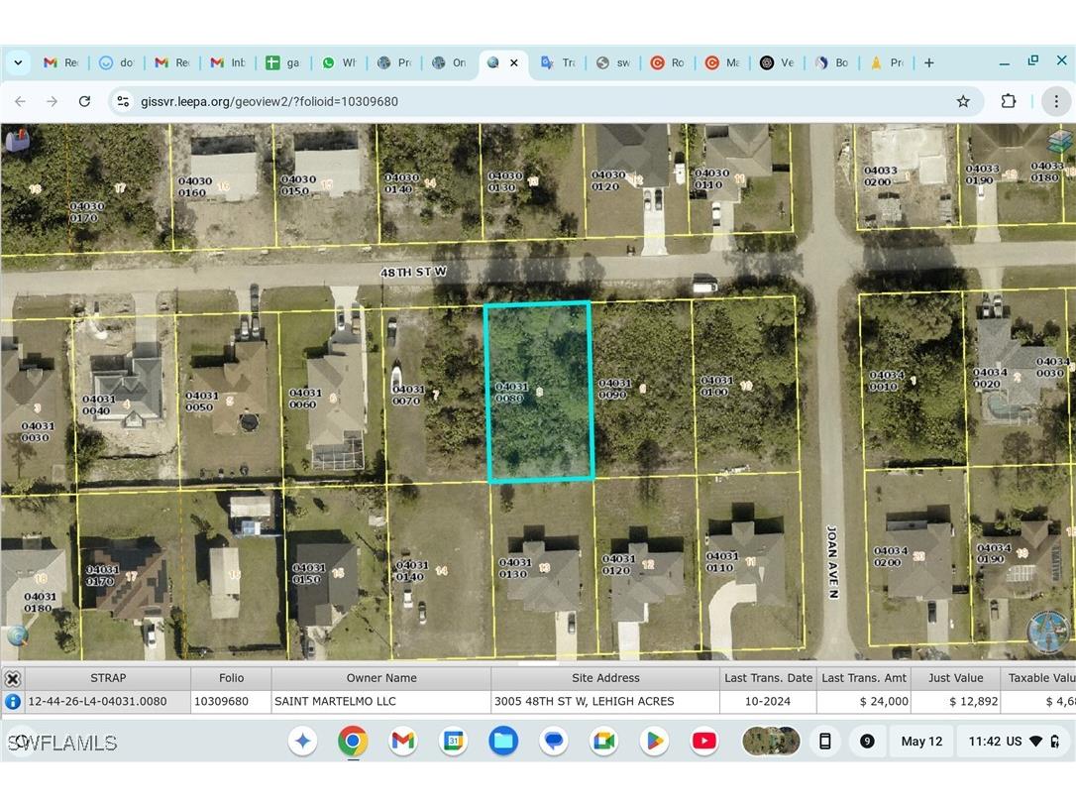Click the round compass emblem on map
The image size is (1076, 807).
1047,631
